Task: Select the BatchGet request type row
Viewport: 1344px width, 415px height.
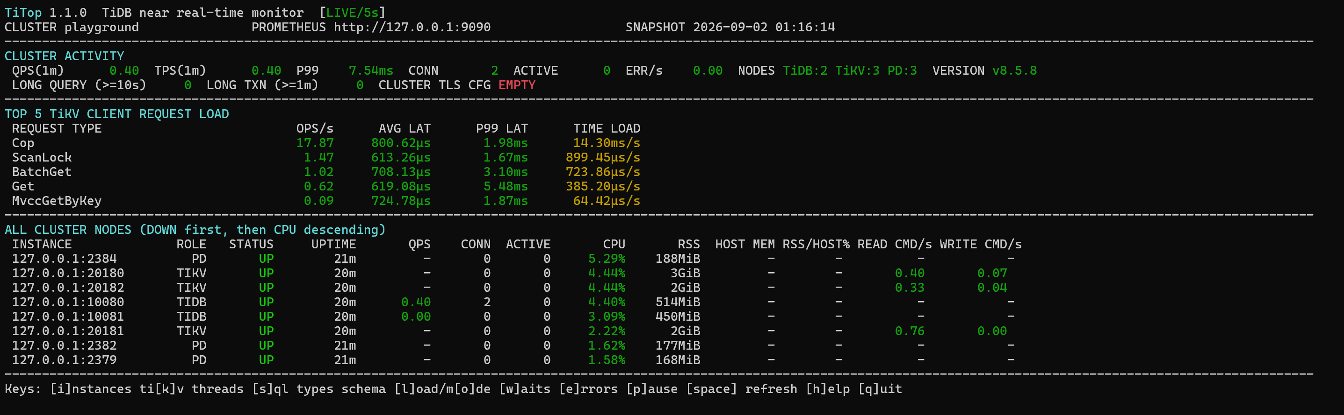Action: coord(326,172)
